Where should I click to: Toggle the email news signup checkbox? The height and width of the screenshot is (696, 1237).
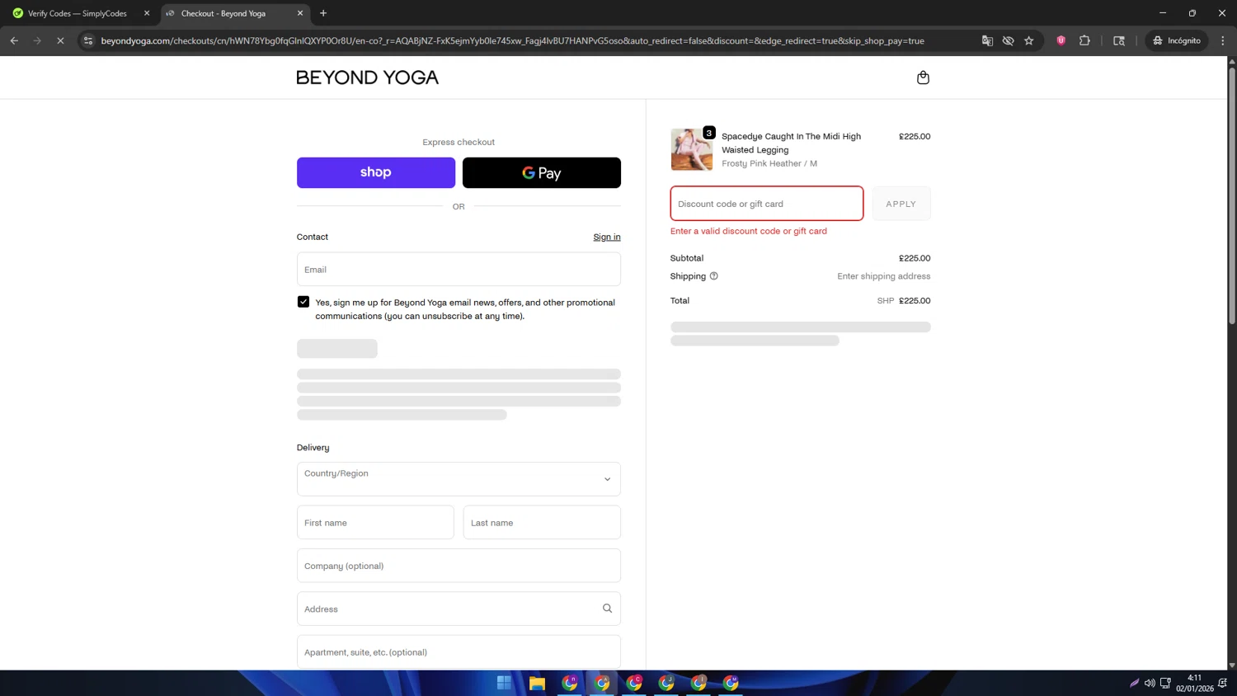click(303, 302)
